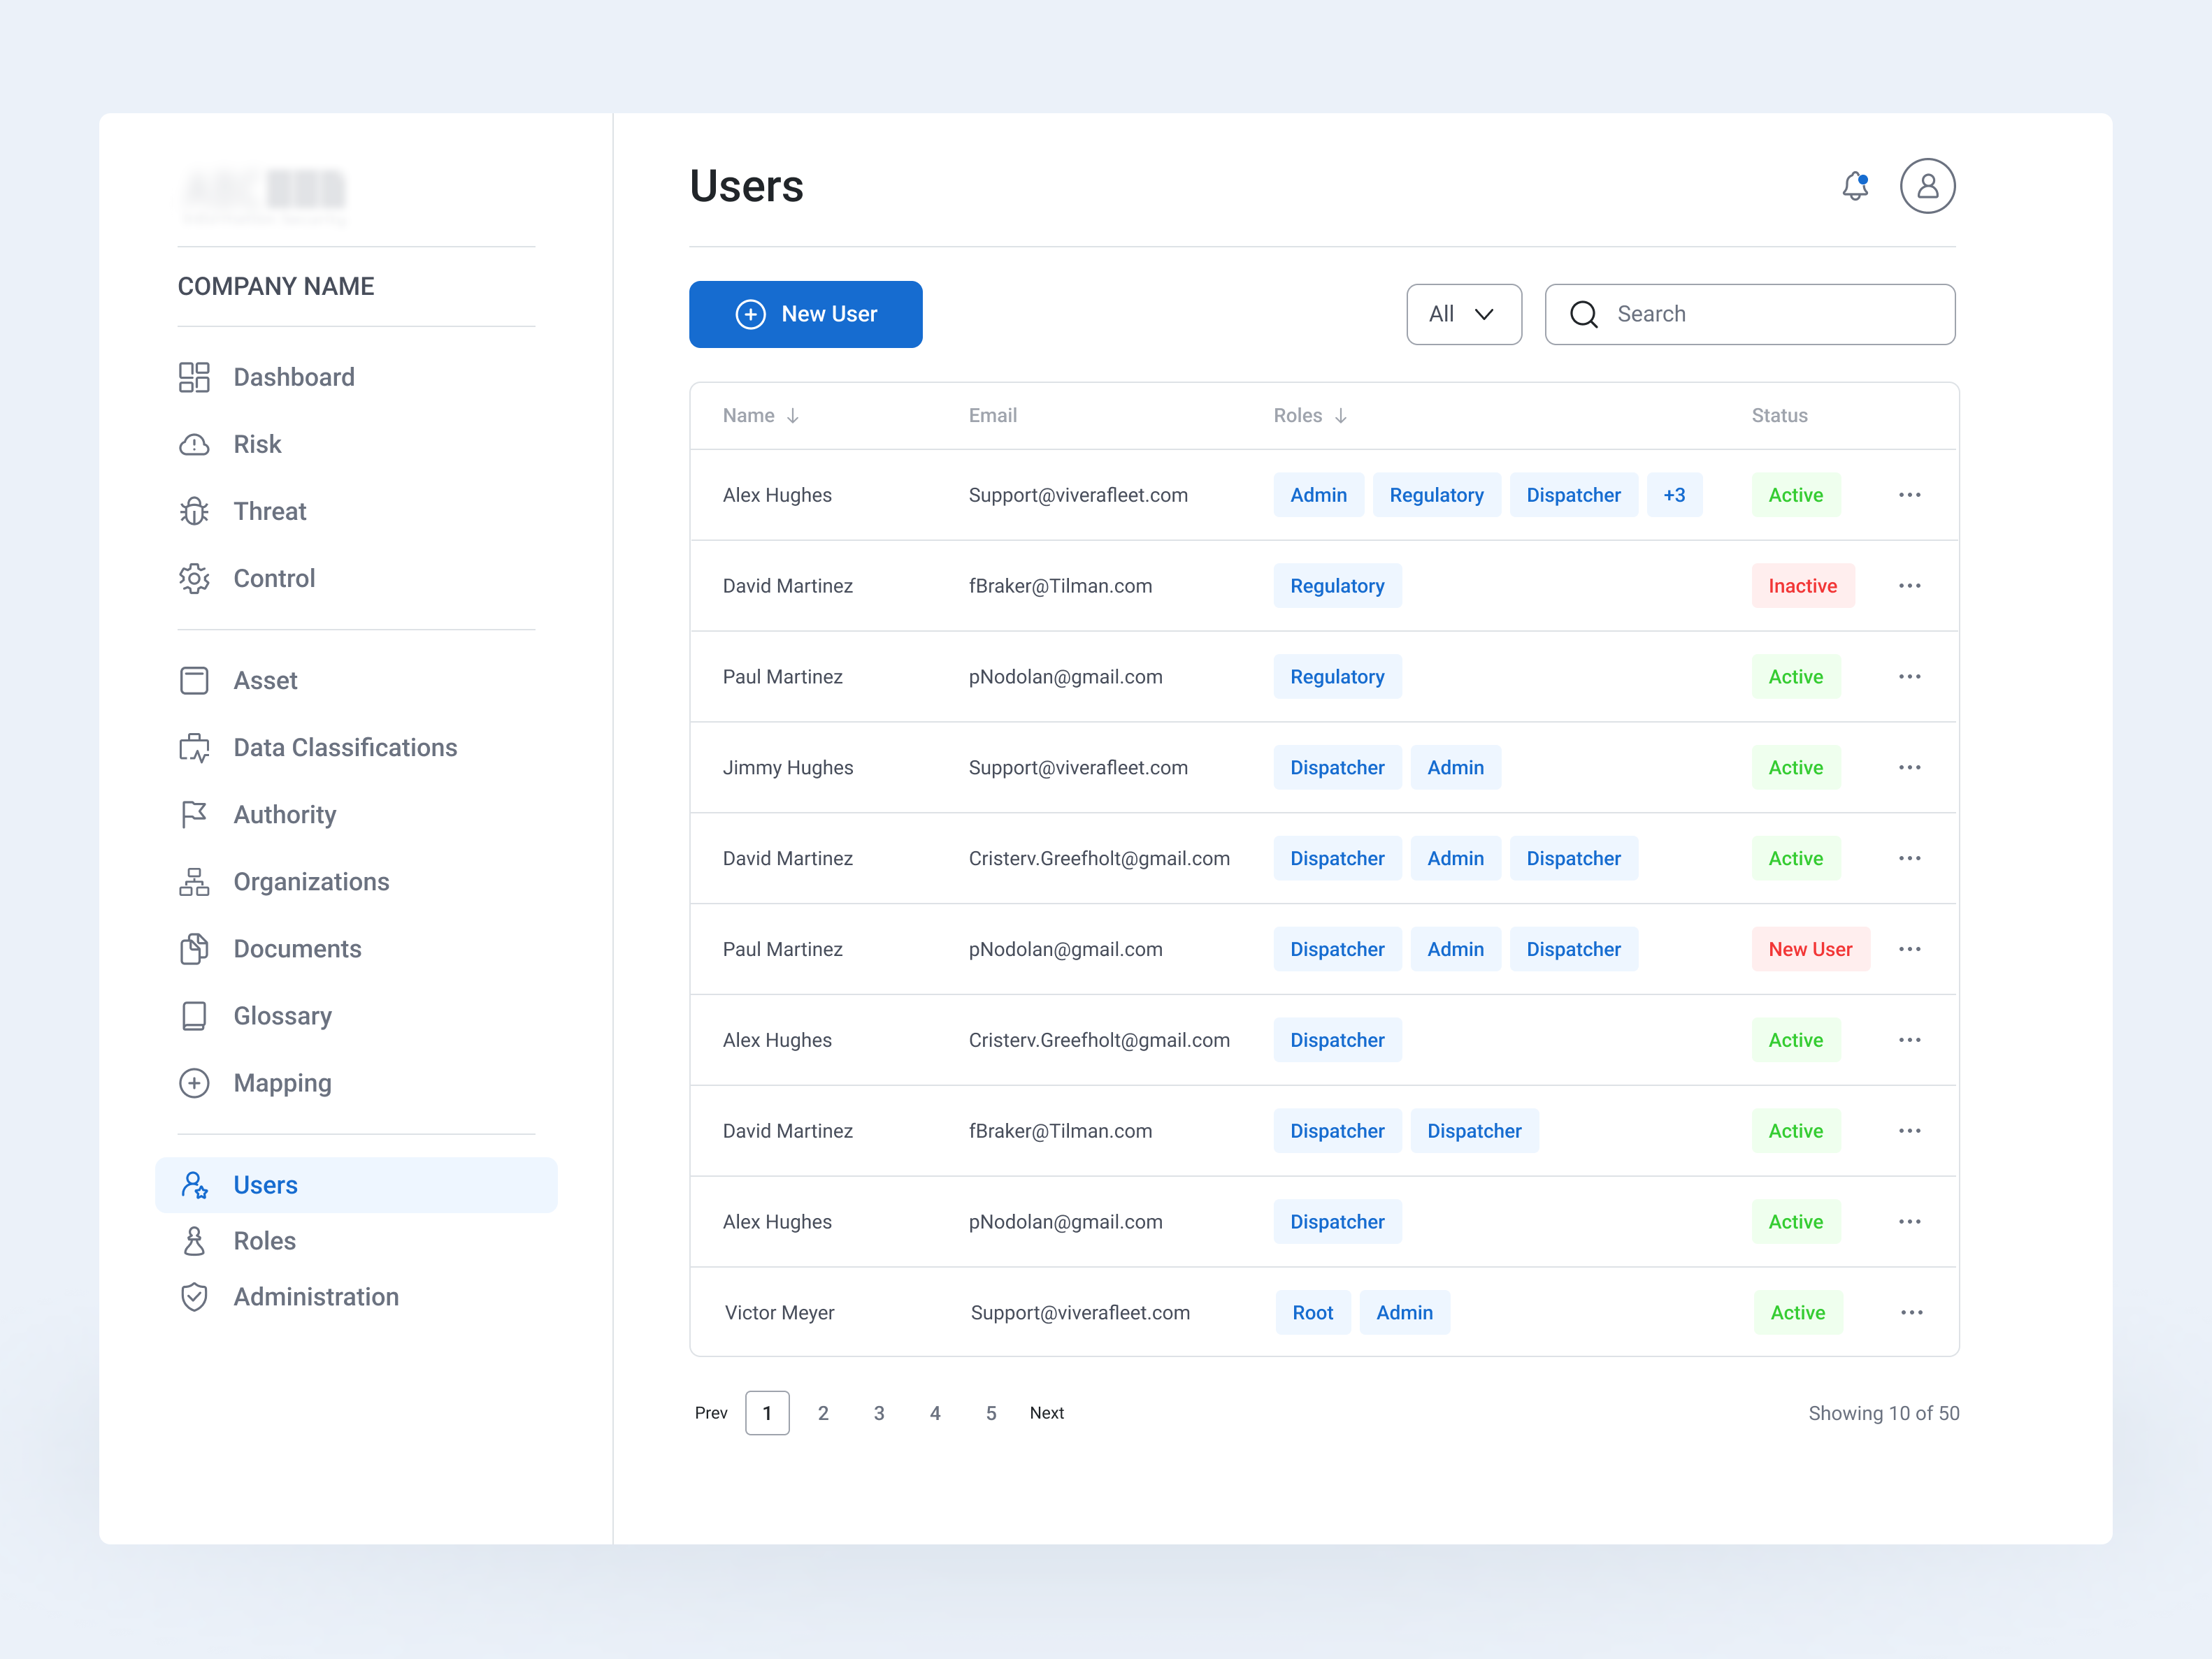Go to the Next page of users
Screen dimensions: 2212x1659
[x=1046, y=1412]
